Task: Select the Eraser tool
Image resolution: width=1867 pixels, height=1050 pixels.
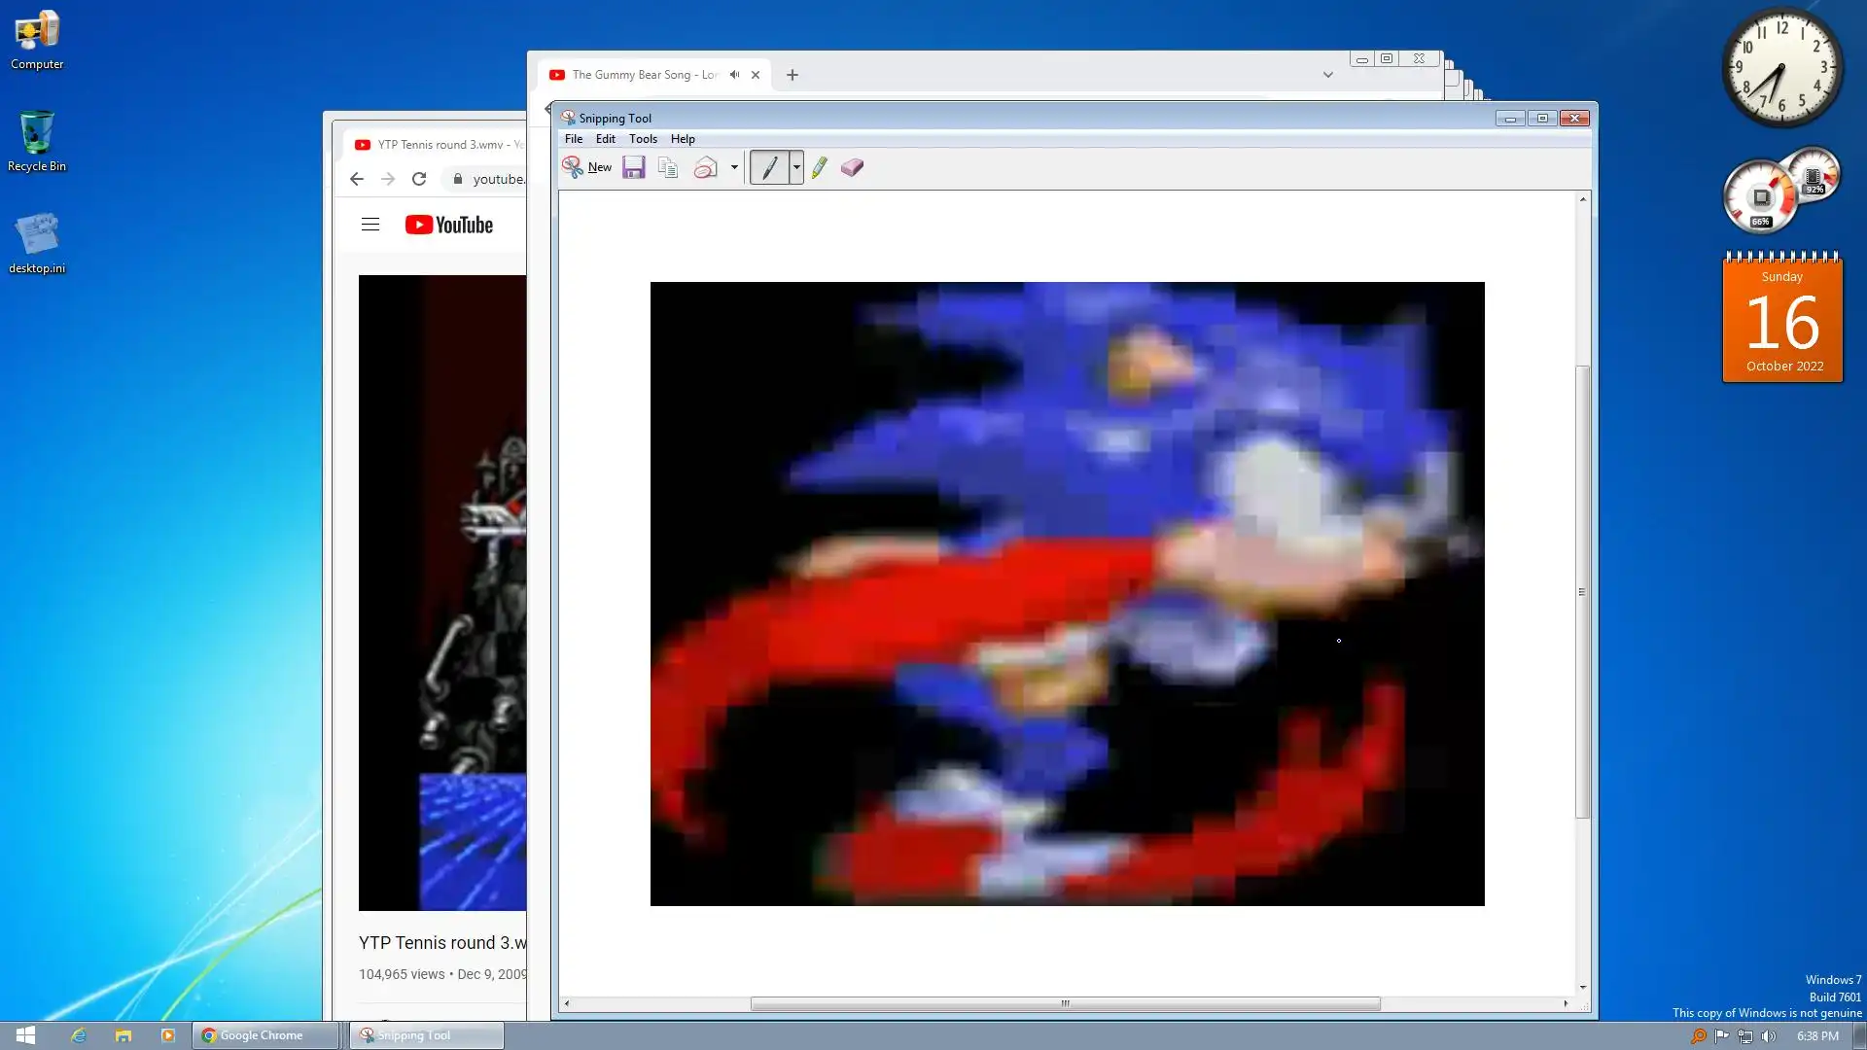Action: pos(852,167)
